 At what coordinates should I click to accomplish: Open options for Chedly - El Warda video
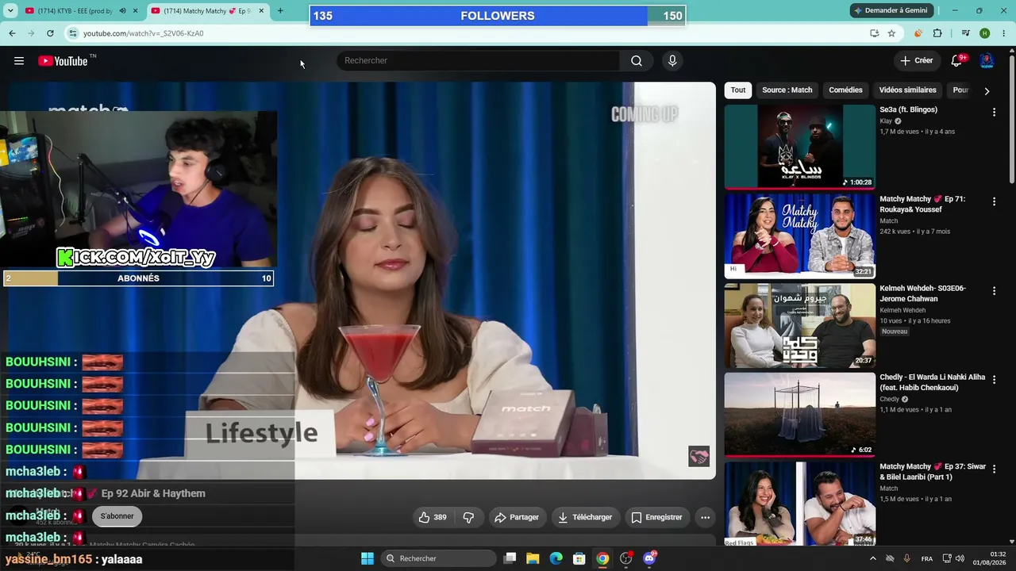tap(994, 381)
